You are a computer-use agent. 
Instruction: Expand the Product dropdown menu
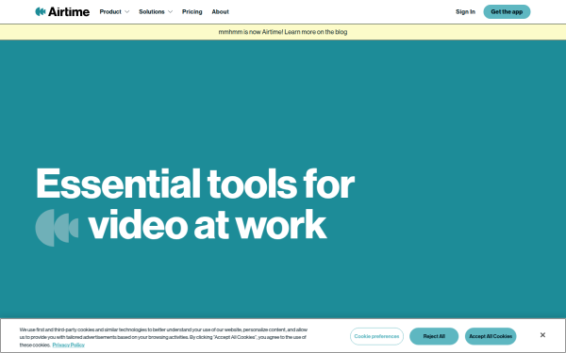coord(114,11)
